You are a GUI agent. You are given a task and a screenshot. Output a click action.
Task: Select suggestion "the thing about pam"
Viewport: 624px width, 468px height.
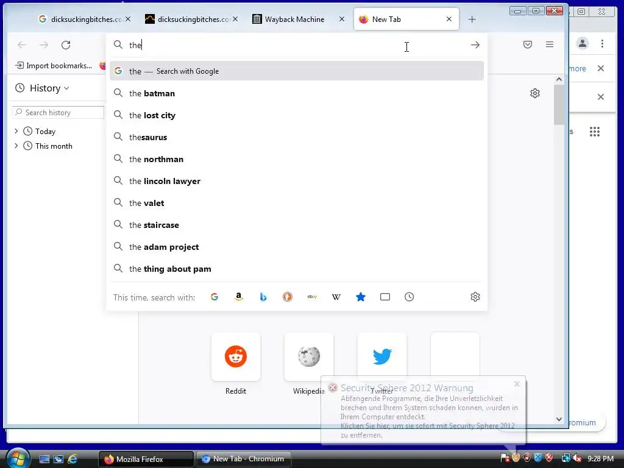point(297,269)
